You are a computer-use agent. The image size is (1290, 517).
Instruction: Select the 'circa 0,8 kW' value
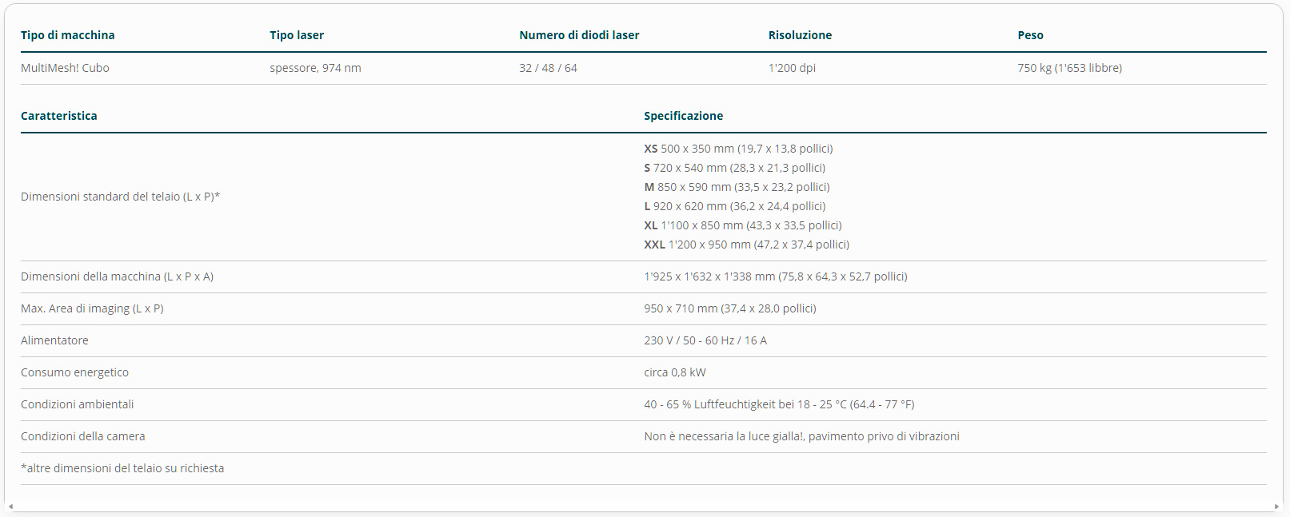coord(675,372)
